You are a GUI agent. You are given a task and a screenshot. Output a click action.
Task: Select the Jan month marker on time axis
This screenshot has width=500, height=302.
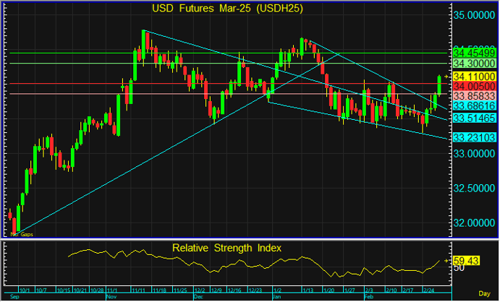pyautogui.click(x=276, y=296)
